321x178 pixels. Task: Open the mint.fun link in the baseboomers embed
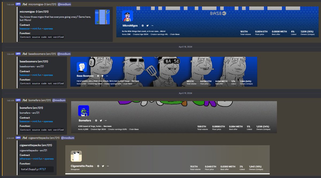click(37, 75)
